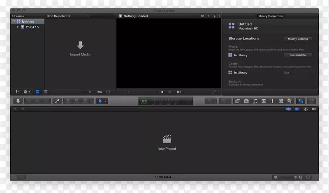329x193 pixels.
Task: Click the timeline zoom out magnifier
Action: tap(276, 177)
